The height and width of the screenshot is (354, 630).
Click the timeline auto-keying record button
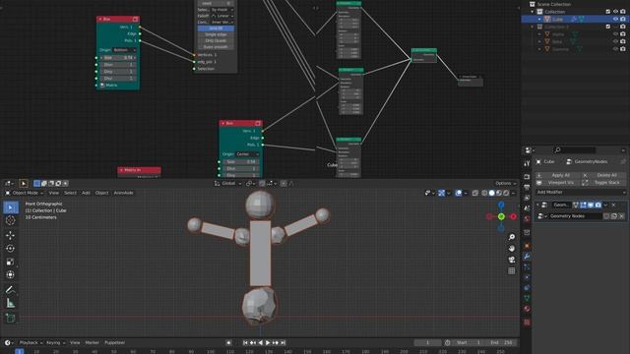click(x=228, y=343)
